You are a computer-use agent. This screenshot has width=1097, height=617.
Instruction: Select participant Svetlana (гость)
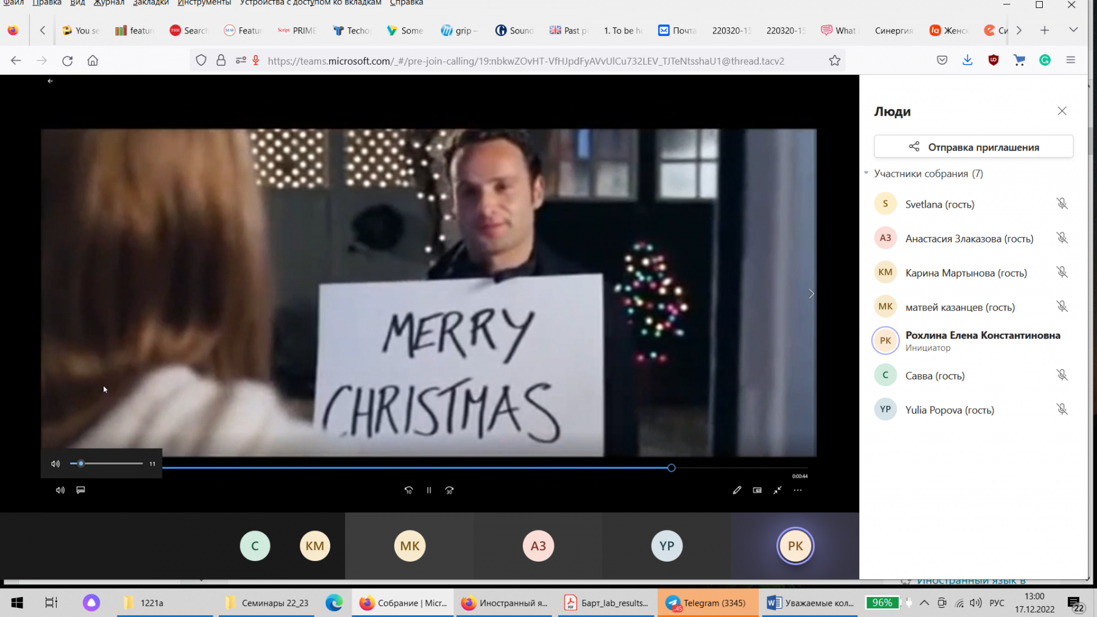pyautogui.click(x=973, y=204)
